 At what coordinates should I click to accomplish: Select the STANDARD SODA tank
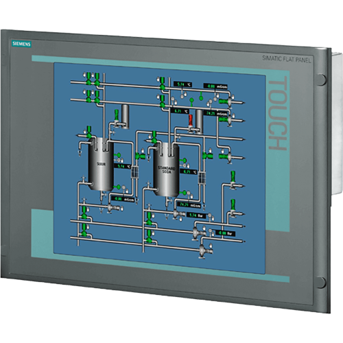[x=166, y=169]
